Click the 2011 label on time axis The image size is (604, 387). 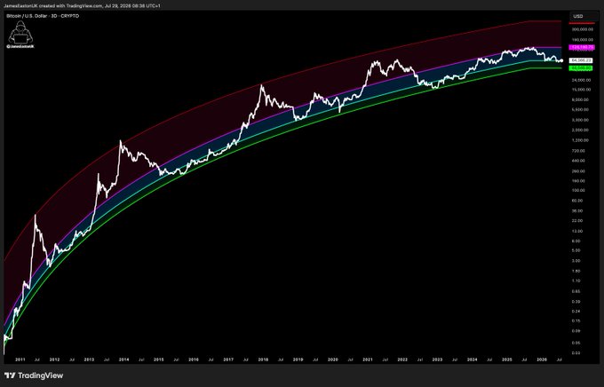(20, 359)
